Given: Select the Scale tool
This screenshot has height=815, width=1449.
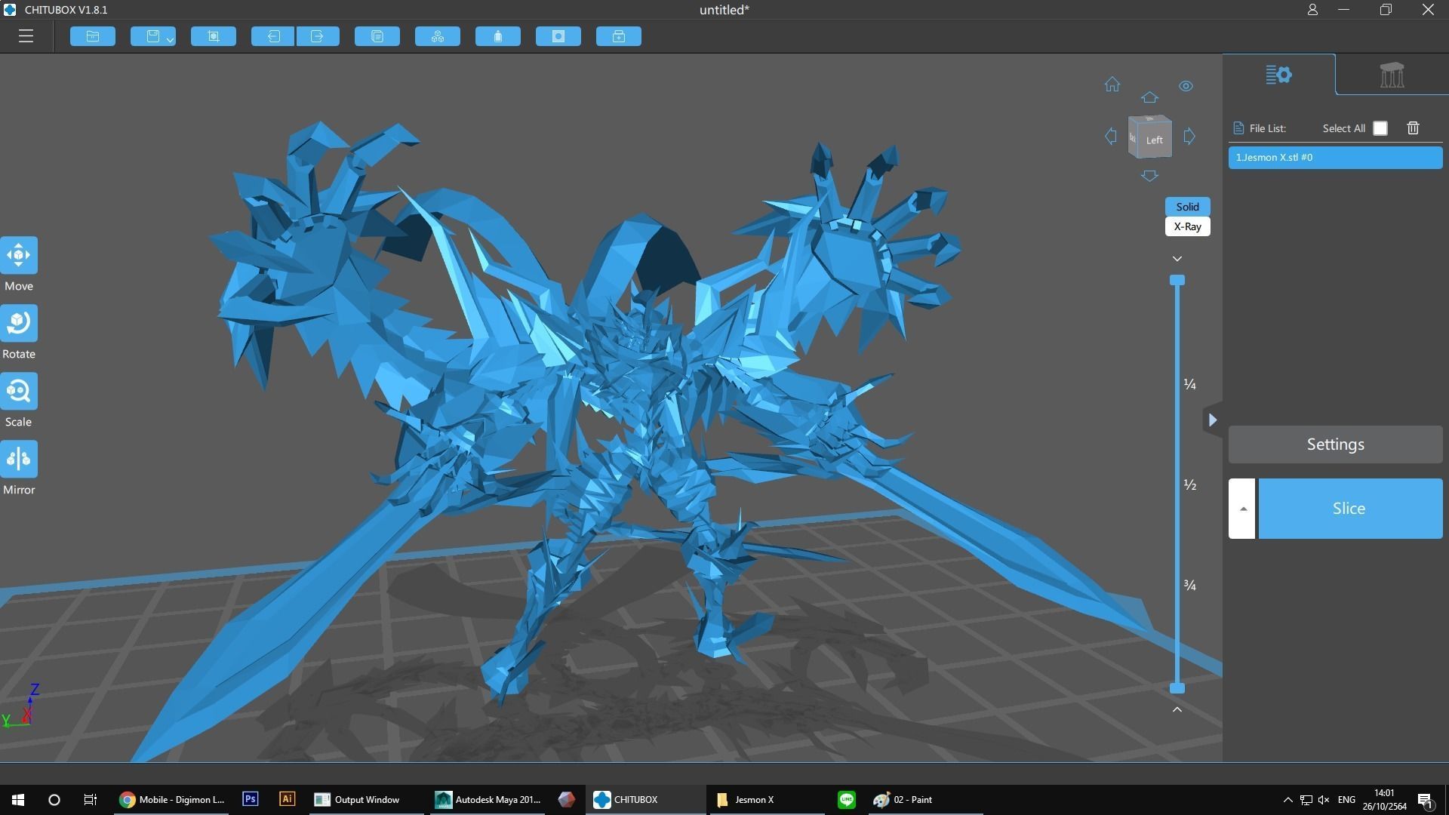Looking at the screenshot, I should (x=19, y=392).
